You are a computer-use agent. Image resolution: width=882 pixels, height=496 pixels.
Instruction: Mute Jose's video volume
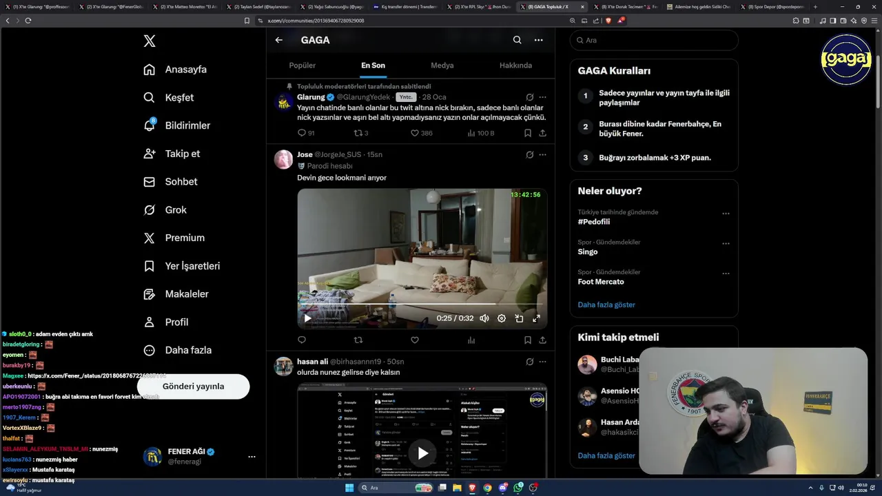pyautogui.click(x=484, y=318)
